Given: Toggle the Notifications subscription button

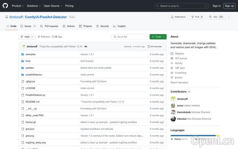Looking at the screenshot, I should pos(178,17).
